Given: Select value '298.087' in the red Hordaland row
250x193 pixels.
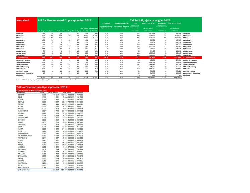Looking at the screenshot, I should 151,58.
